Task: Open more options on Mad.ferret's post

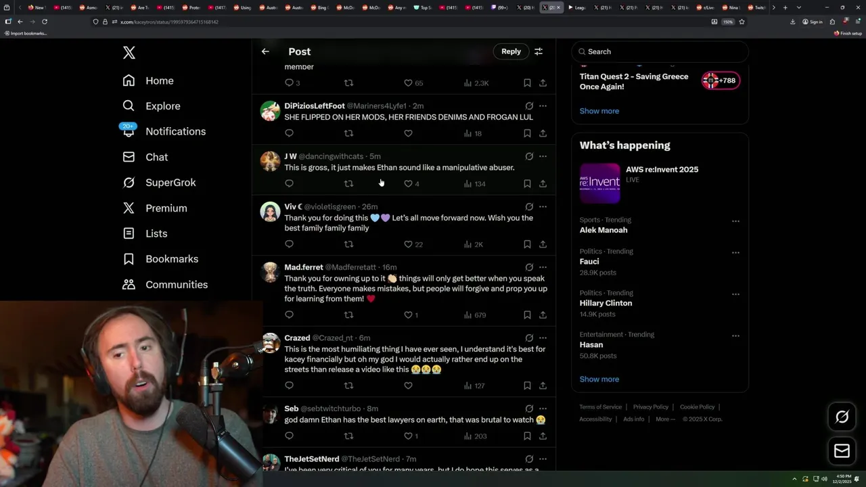Action: click(x=543, y=267)
